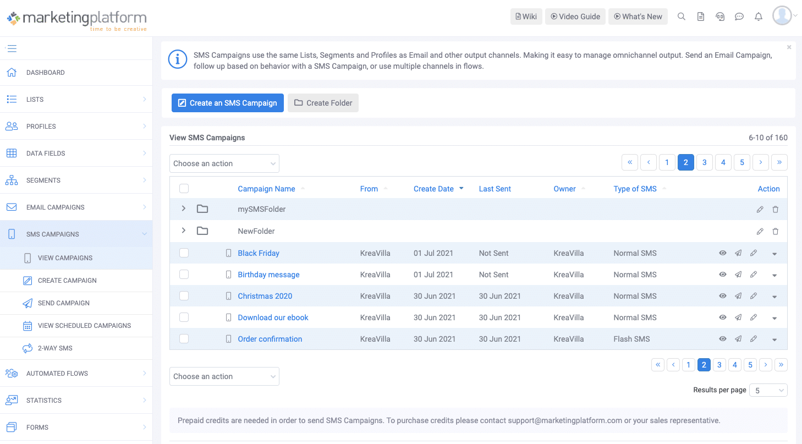
Task: Sort by Create Date column header
Action: pyautogui.click(x=433, y=189)
